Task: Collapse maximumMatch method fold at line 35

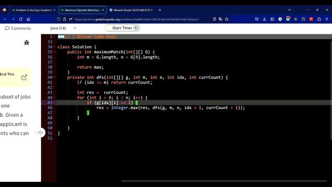Action: (x=54, y=52)
